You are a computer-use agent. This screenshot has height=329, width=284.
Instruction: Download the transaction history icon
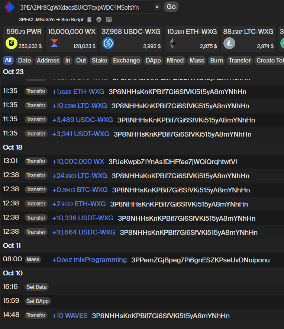coord(99,19)
